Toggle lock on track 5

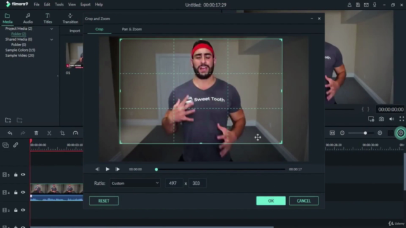pyautogui.click(x=15, y=175)
